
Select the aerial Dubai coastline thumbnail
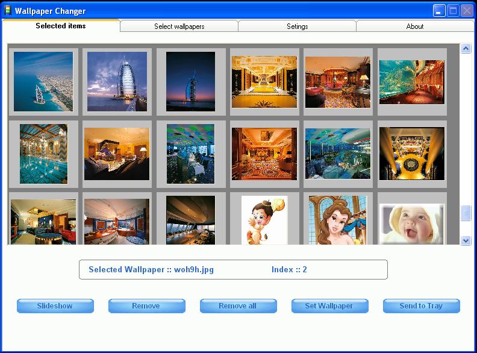43,81
